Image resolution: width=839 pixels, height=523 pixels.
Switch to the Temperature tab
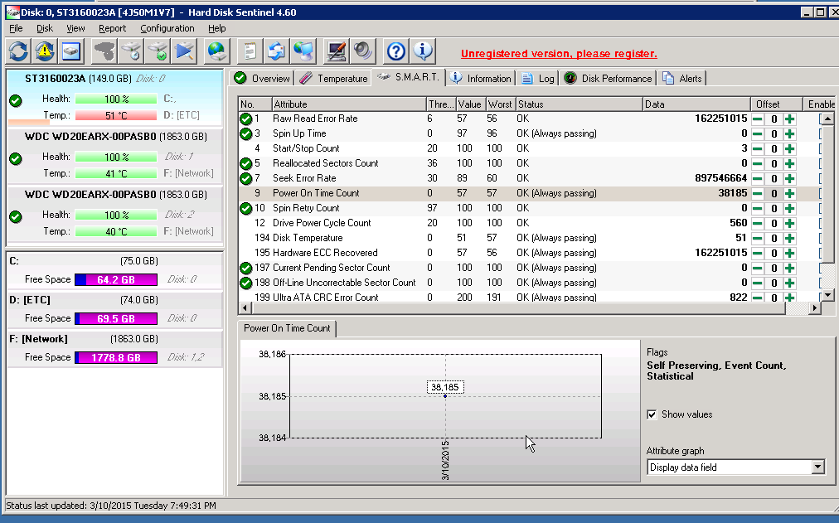[333, 79]
